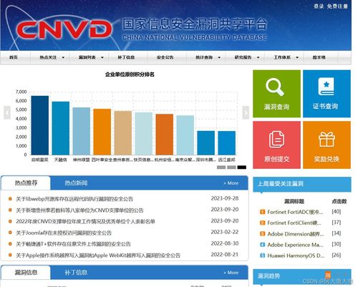358x287 pixels.
Task: Click the dark blue 启明星辰 chart bar
Action: tap(40, 125)
